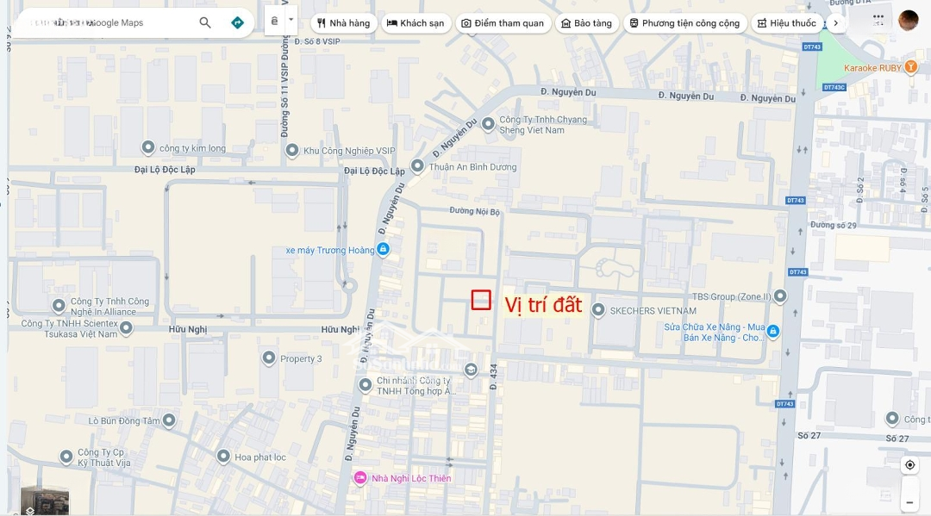Click the xe máy Trương Hoàng shop pin
931x516 pixels.
384,250
